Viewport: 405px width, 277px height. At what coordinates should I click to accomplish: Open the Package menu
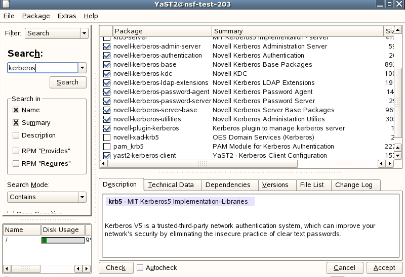pos(36,16)
